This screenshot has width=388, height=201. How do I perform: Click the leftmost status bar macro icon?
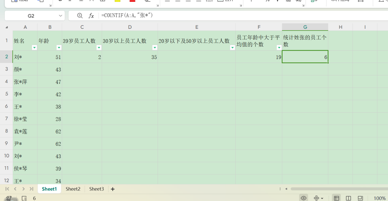click(9, 198)
